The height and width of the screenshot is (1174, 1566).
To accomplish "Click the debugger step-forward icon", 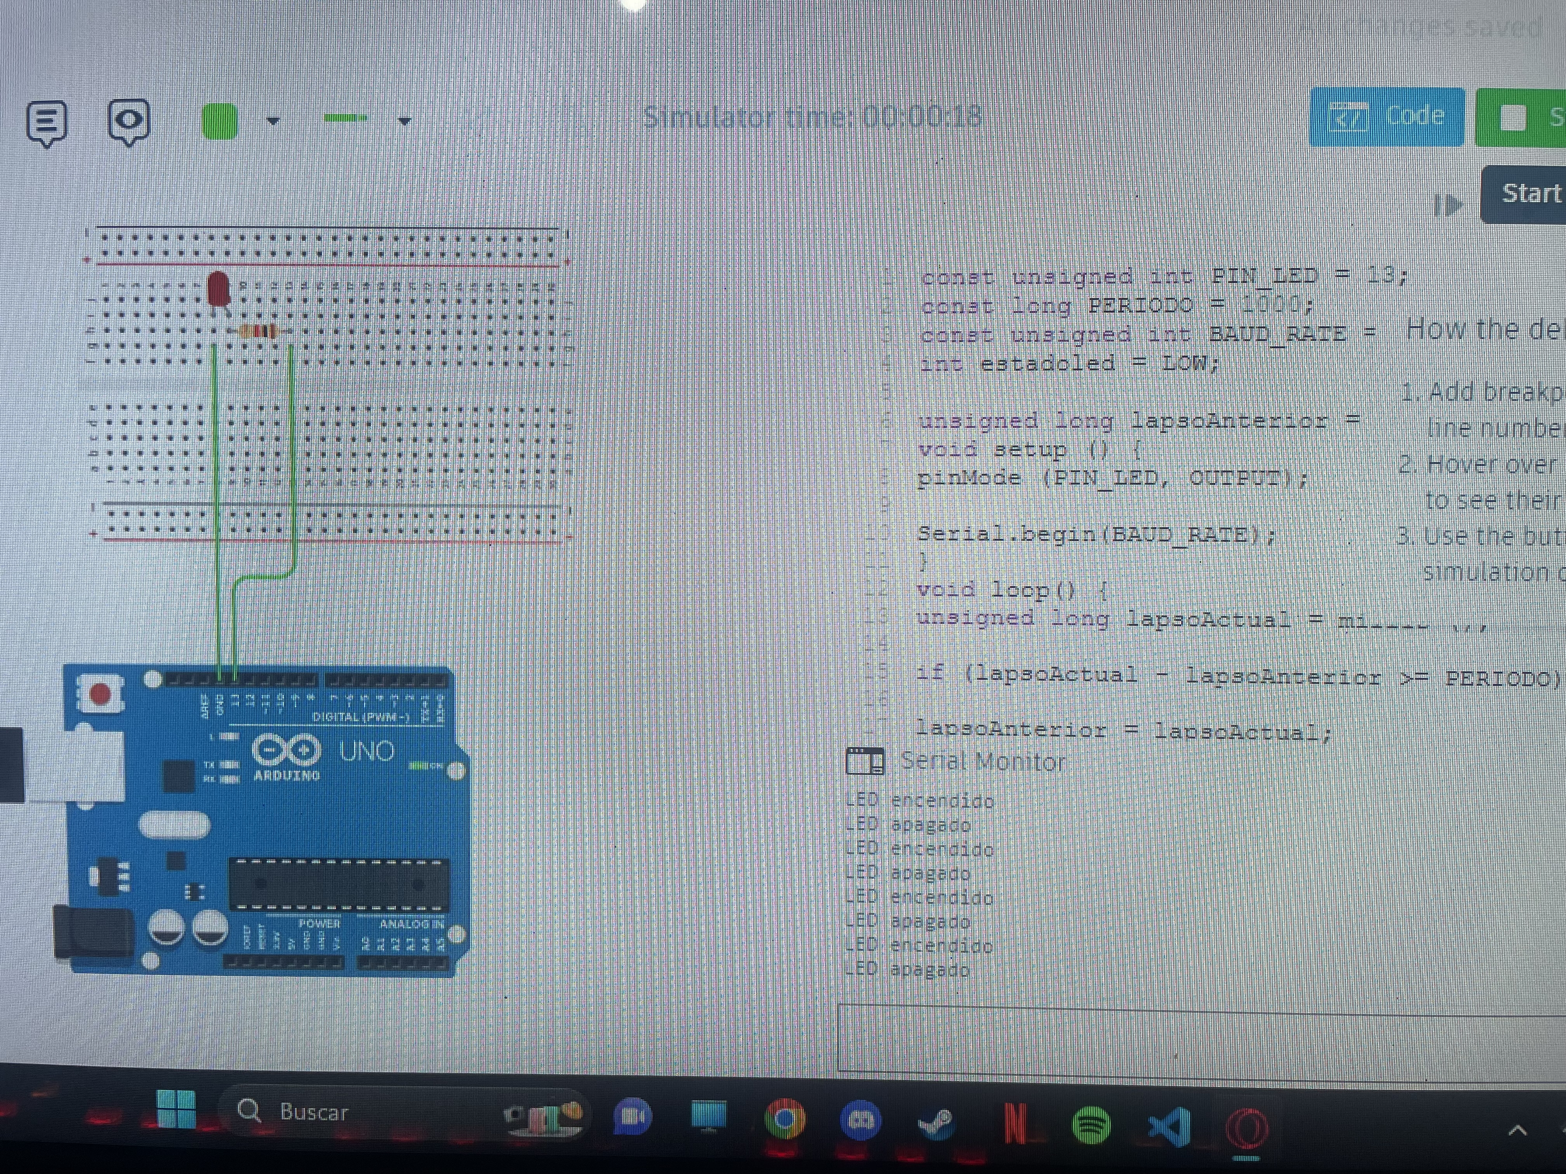I will coord(1448,205).
